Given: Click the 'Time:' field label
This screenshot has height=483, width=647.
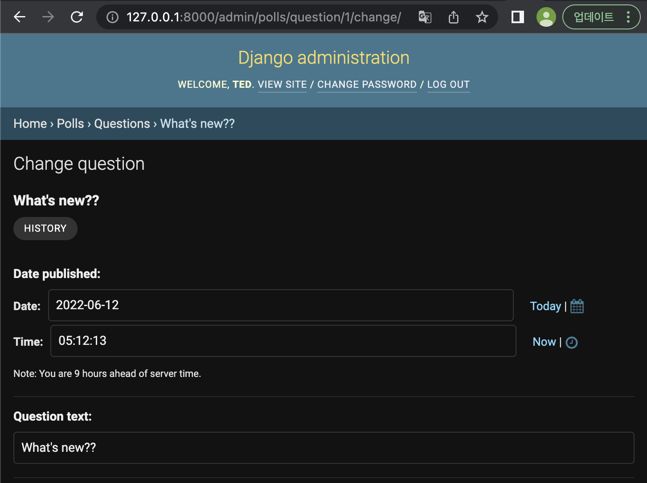Looking at the screenshot, I should click(28, 342).
